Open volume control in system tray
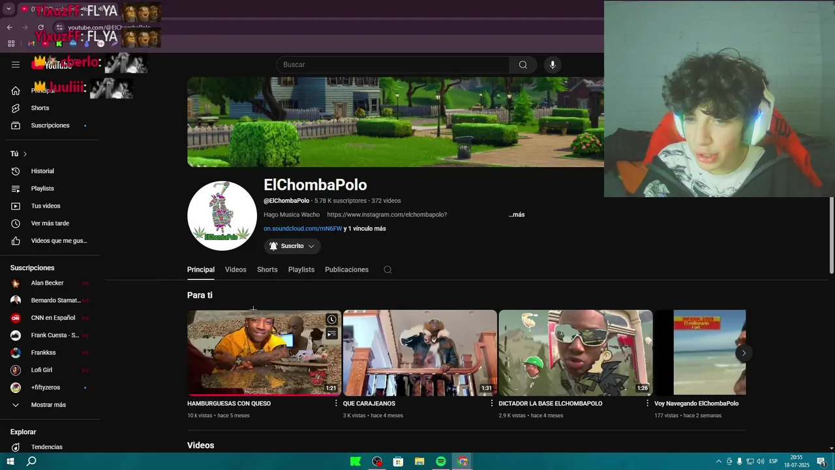835x470 pixels. pyautogui.click(x=761, y=462)
